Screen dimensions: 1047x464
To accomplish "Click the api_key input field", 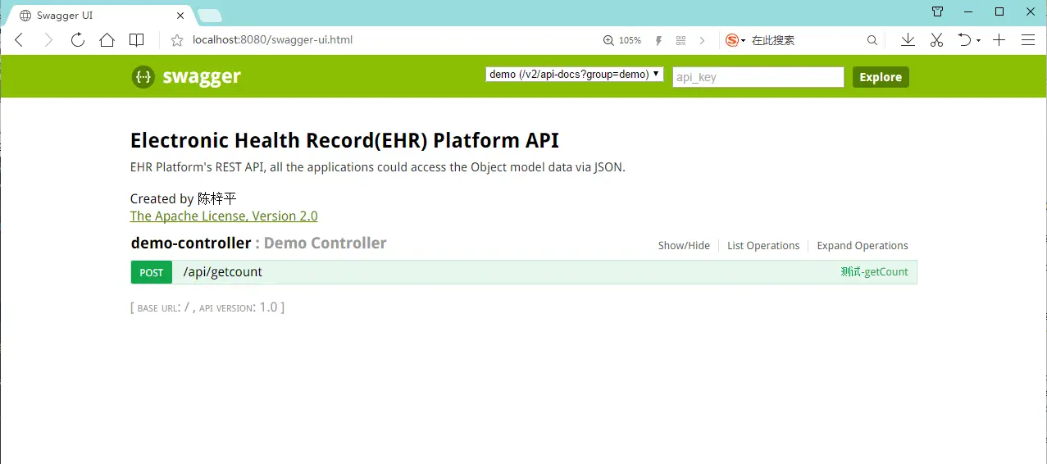I will click(758, 77).
